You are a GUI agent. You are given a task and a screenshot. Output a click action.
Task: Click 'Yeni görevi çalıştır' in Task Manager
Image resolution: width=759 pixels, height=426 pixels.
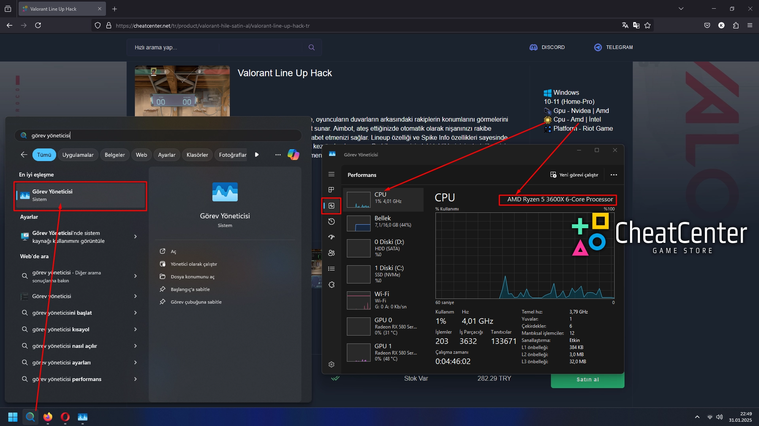tap(574, 175)
